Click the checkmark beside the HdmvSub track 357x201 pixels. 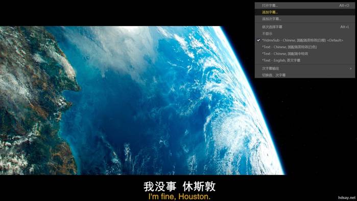(x=258, y=40)
